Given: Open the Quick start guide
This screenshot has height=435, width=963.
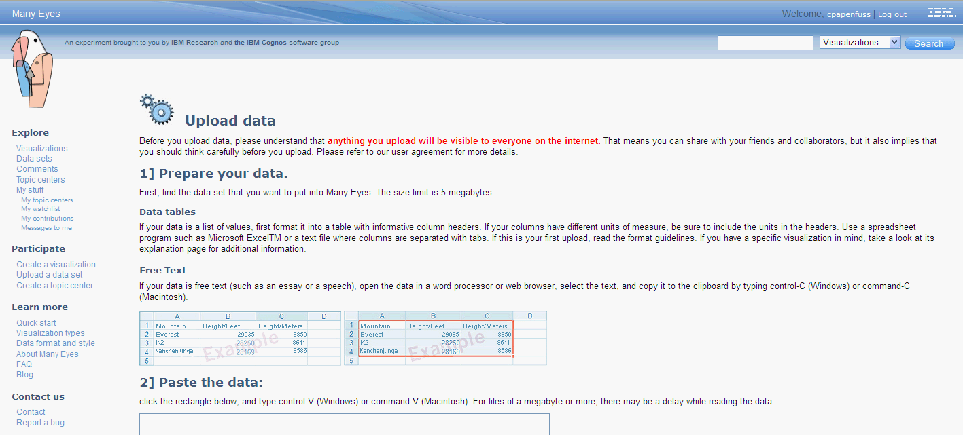Looking at the screenshot, I should click(x=37, y=323).
